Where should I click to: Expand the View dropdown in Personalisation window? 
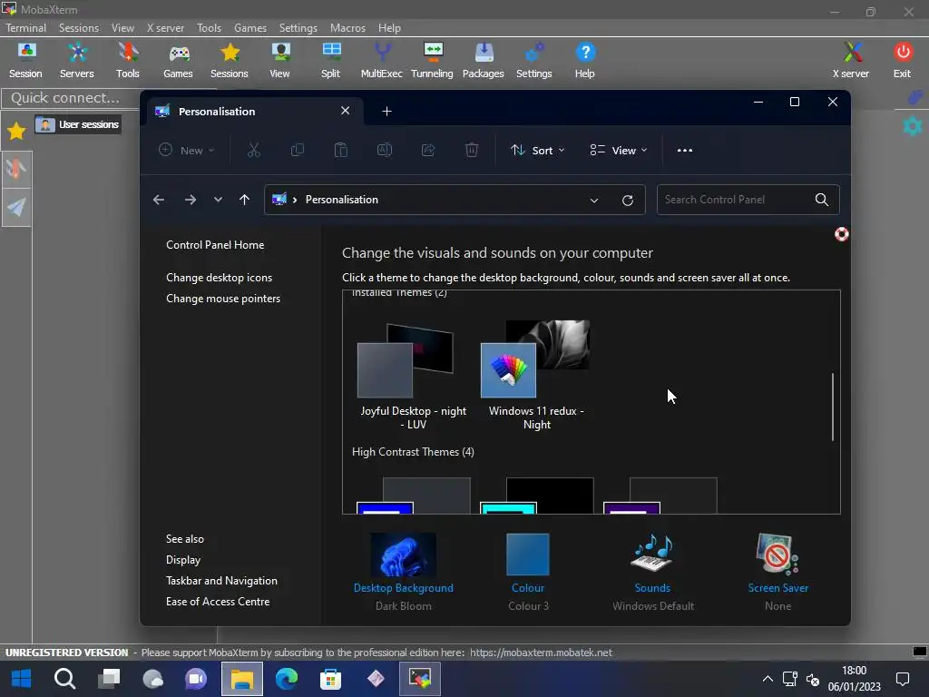tap(619, 150)
